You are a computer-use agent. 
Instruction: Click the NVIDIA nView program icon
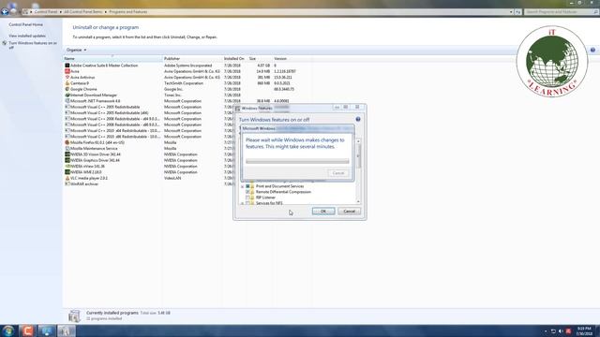point(67,167)
